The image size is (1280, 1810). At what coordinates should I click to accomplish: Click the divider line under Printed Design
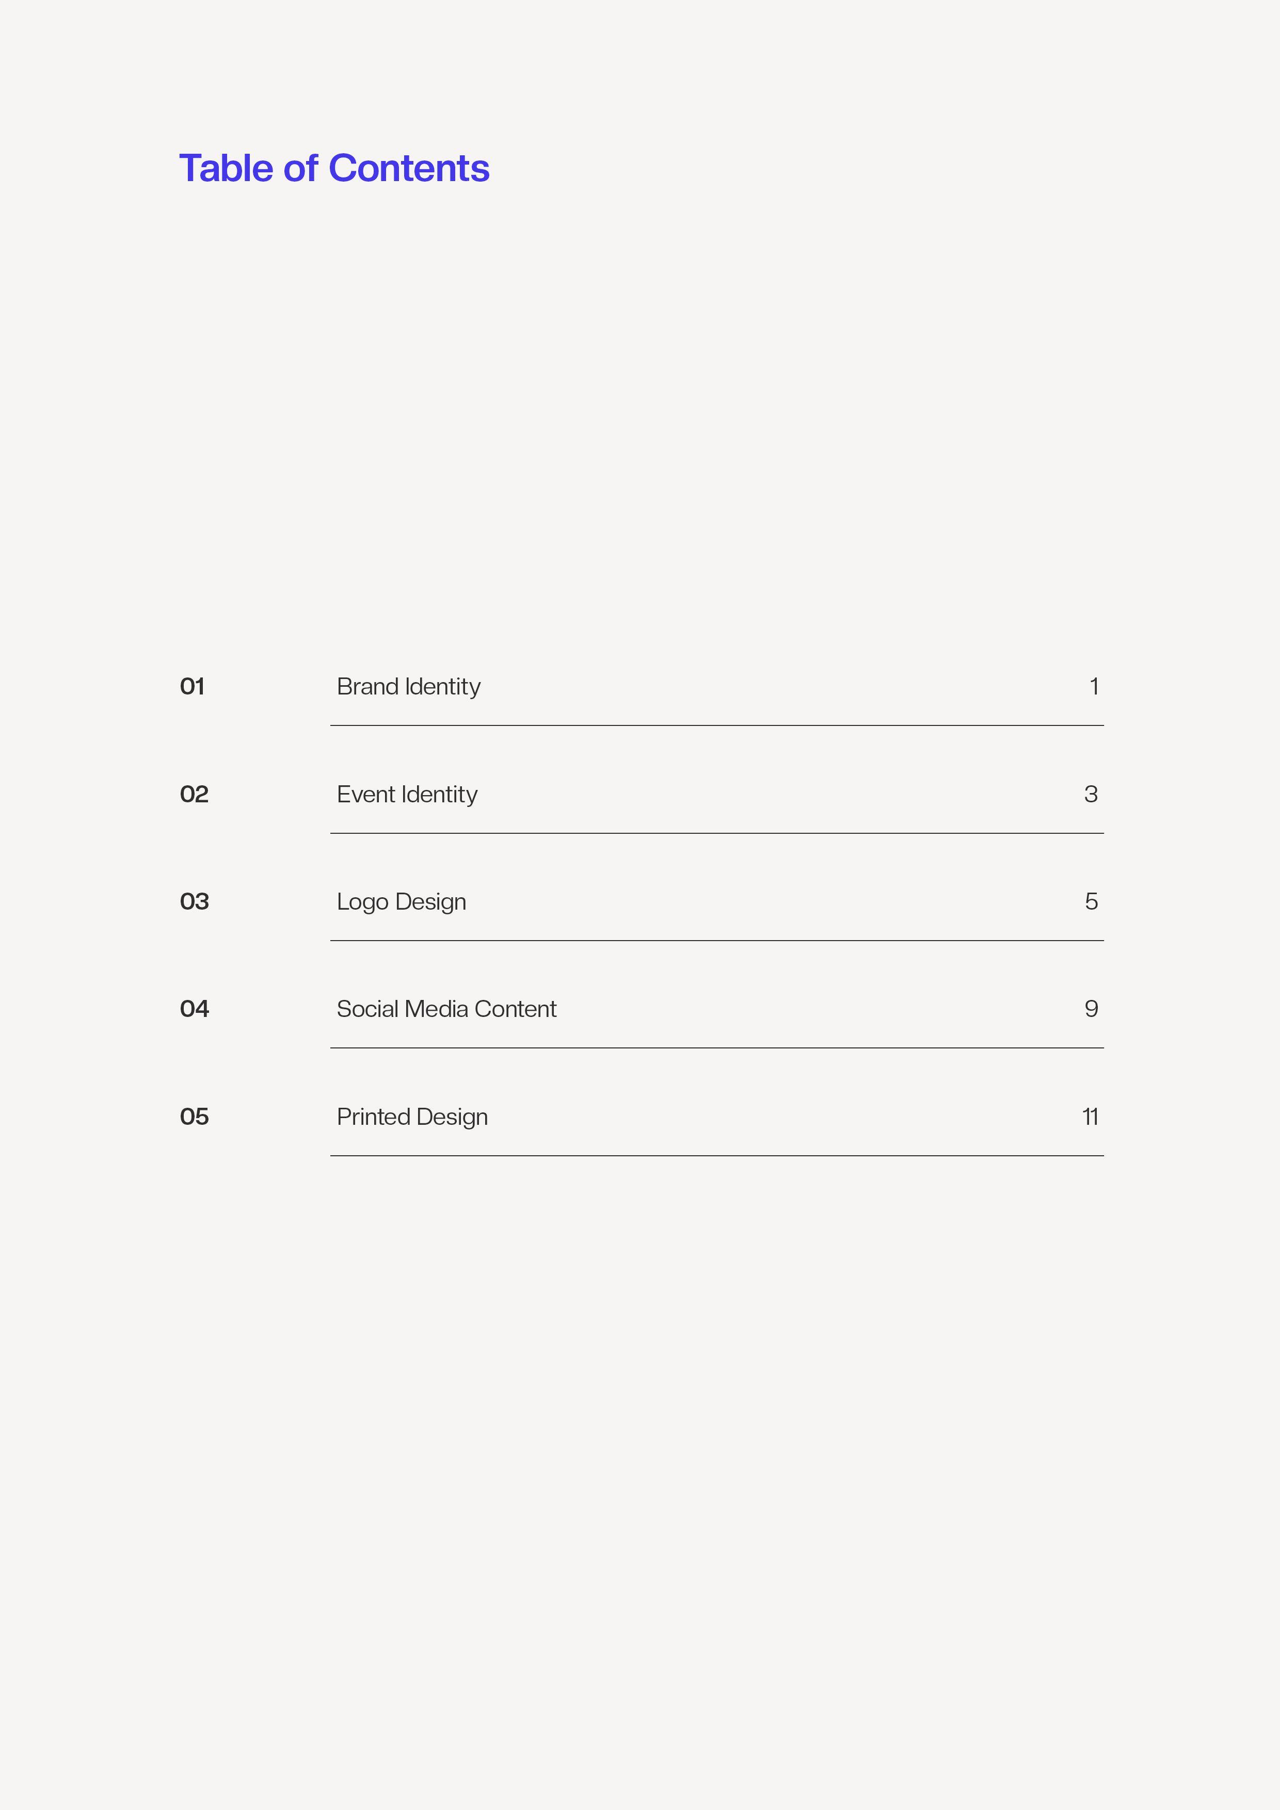717,1156
